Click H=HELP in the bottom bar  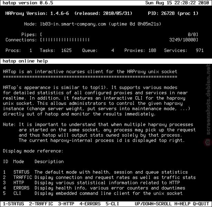(182, 204)
